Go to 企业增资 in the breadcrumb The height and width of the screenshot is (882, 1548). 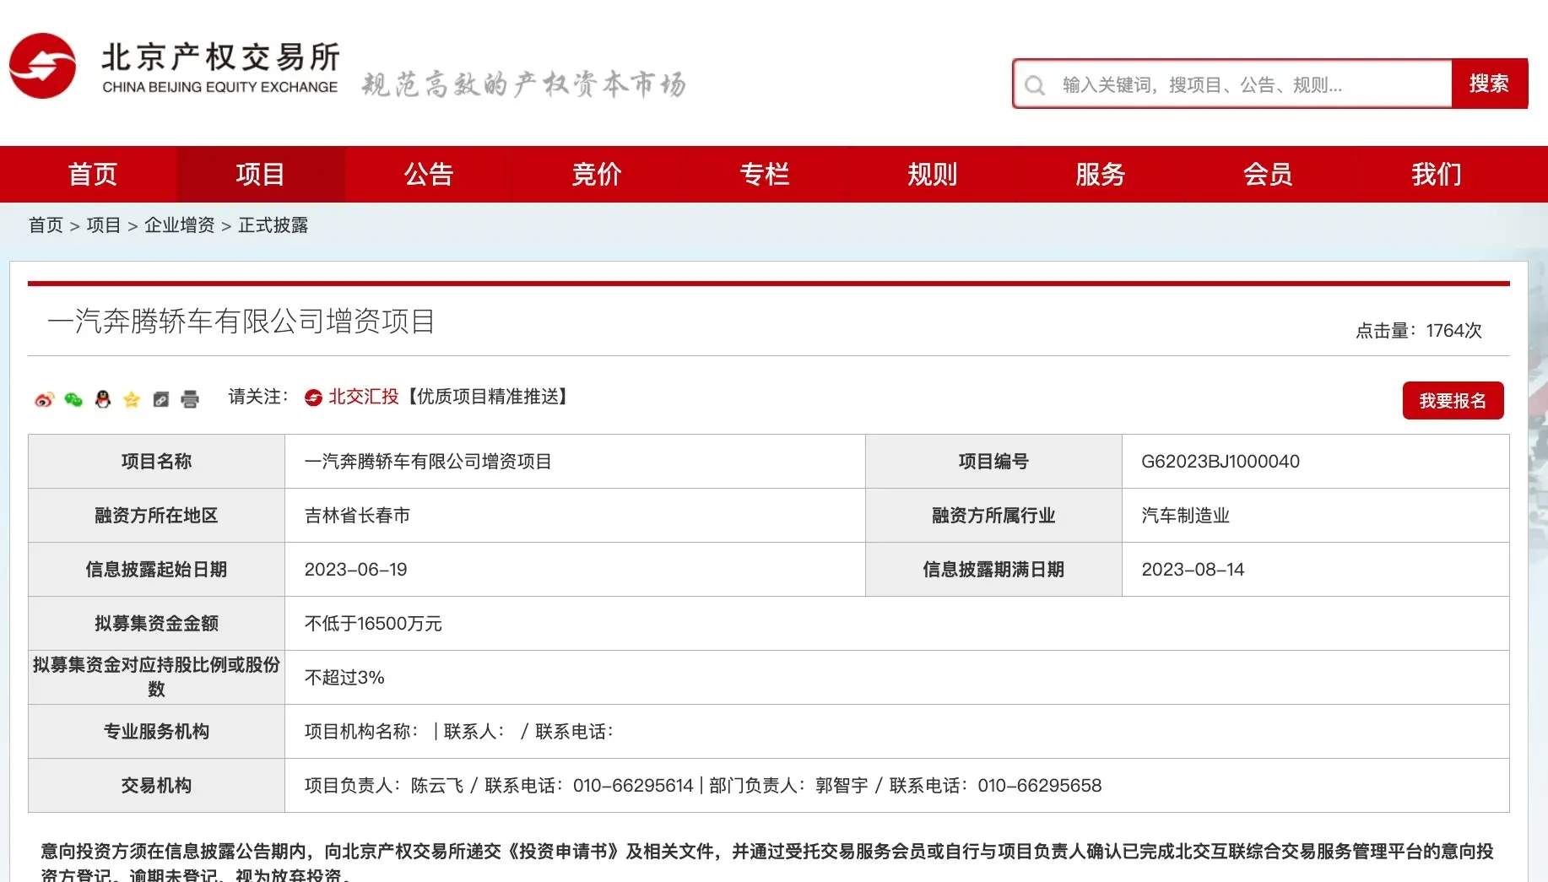pos(180,225)
